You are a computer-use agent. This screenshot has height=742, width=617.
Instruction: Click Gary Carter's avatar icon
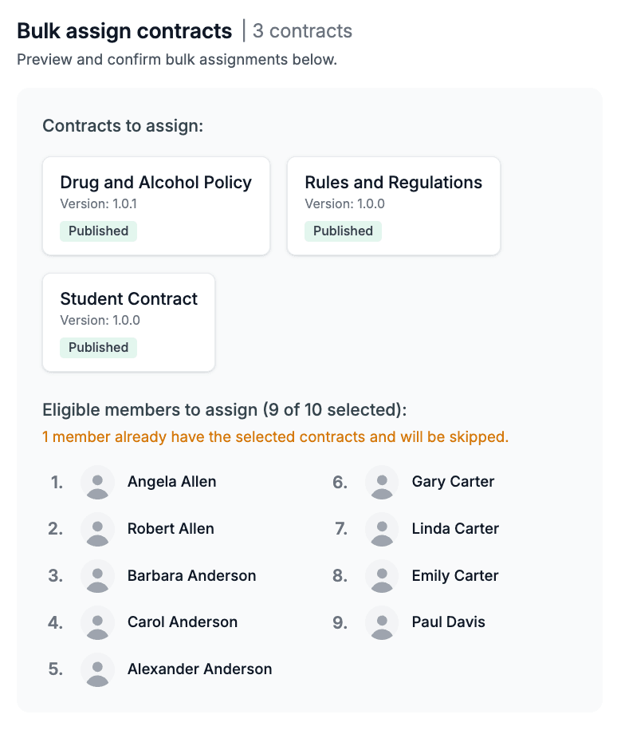coord(382,483)
